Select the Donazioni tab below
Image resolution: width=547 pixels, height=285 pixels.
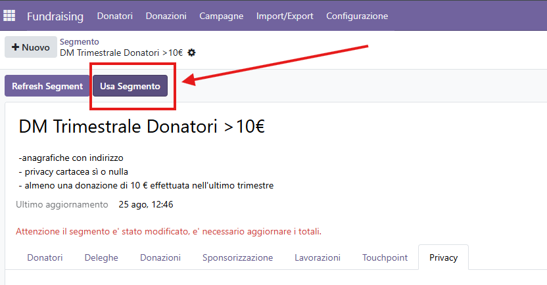(x=160, y=257)
